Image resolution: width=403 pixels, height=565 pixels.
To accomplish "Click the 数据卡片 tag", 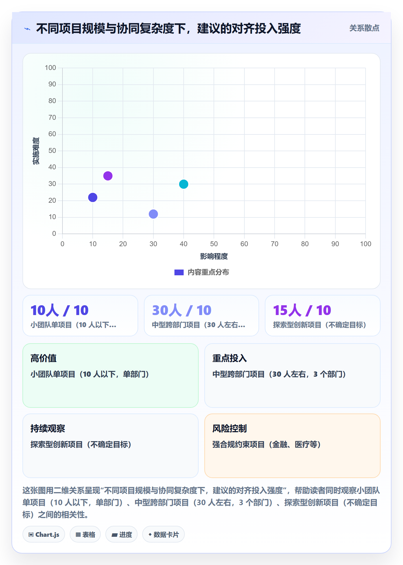I will (164, 534).
